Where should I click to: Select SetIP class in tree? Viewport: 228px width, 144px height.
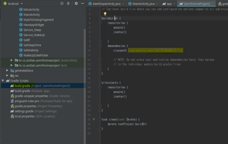click(27, 40)
